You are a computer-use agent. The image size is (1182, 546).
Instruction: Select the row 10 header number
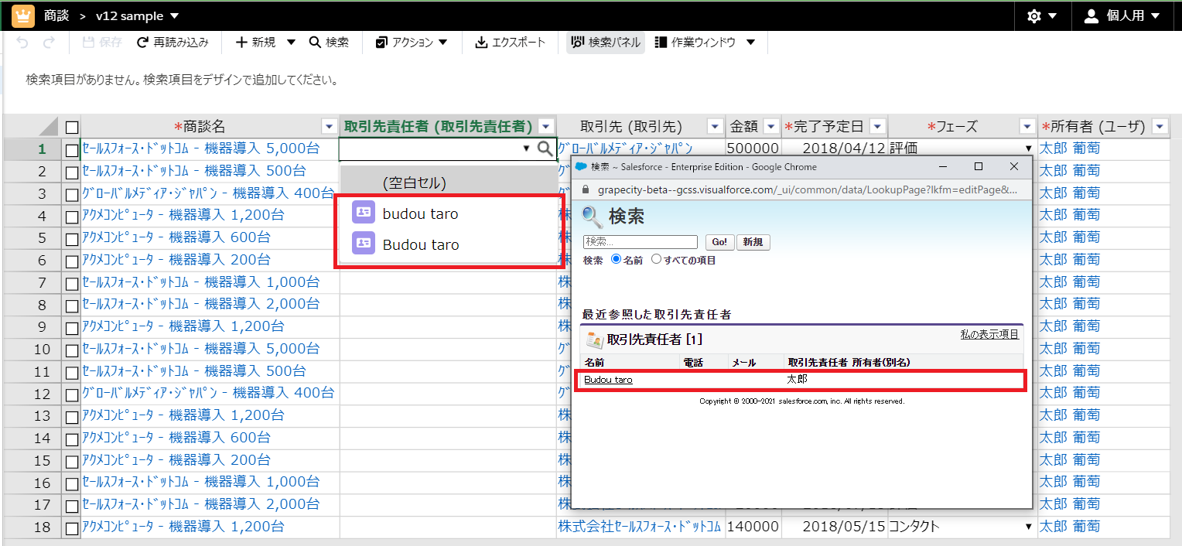coord(42,350)
